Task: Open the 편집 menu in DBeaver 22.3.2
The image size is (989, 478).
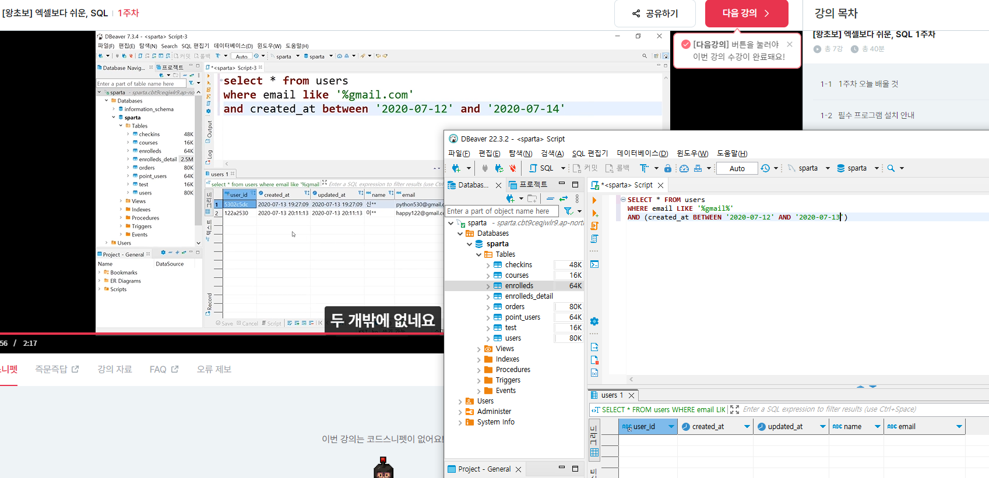Action: click(489, 153)
